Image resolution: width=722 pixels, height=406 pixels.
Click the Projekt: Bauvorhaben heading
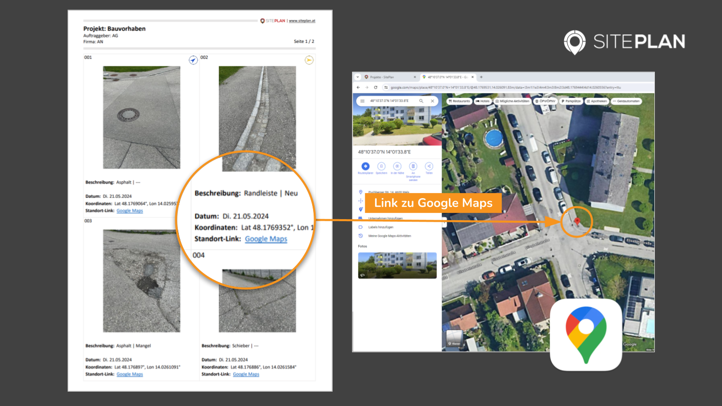(114, 29)
